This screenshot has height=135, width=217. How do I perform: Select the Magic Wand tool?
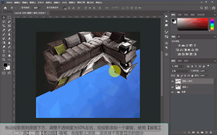tap(9, 22)
